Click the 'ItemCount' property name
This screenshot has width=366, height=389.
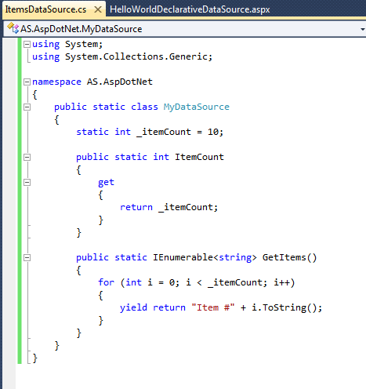(199, 157)
